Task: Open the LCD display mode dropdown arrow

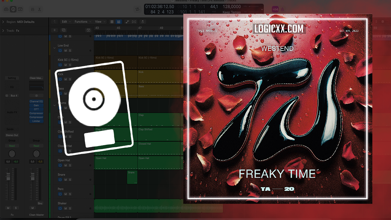Action: (262, 9)
